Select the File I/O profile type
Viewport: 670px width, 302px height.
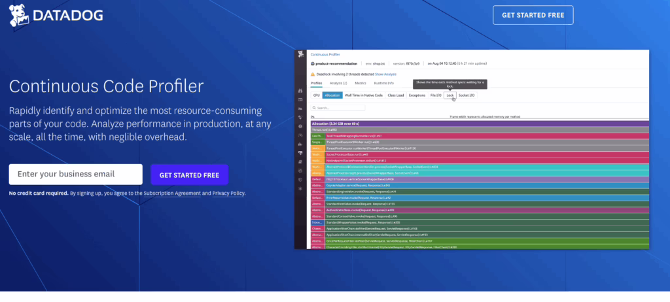[436, 95]
